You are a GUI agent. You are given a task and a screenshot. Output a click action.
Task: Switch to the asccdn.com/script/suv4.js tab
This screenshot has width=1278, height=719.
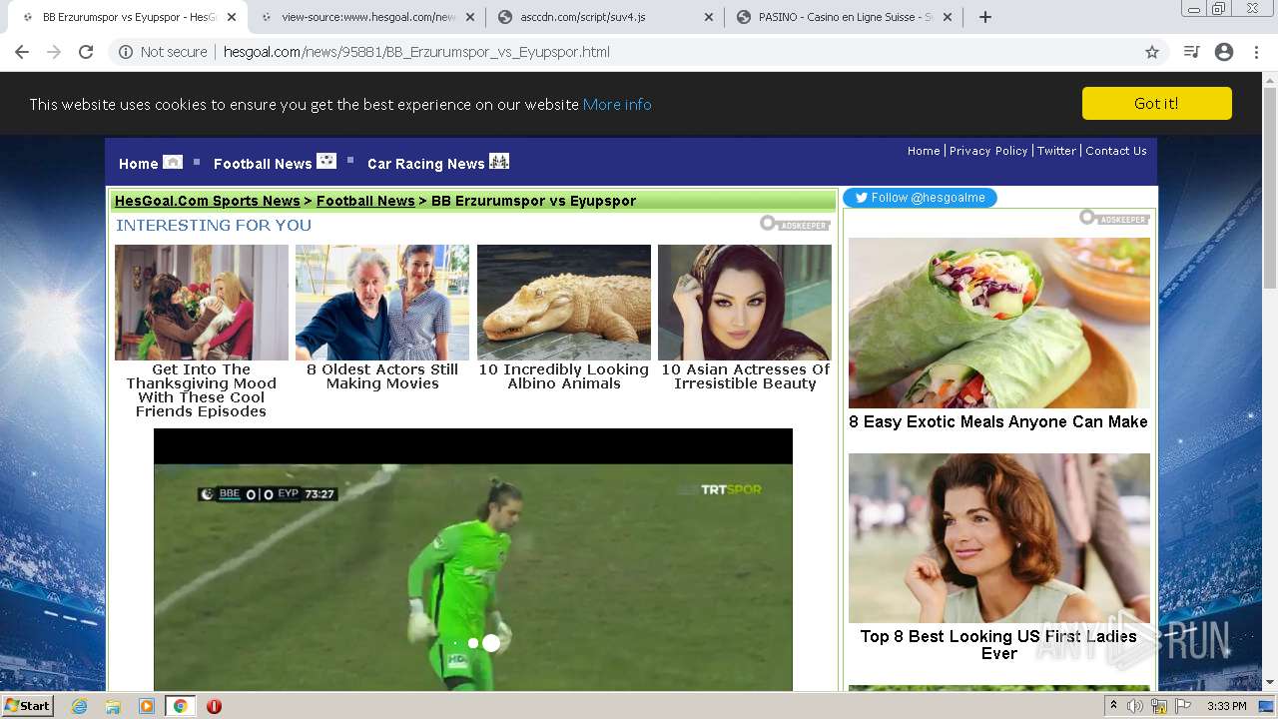pyautogui.click(x=606, y=17)
